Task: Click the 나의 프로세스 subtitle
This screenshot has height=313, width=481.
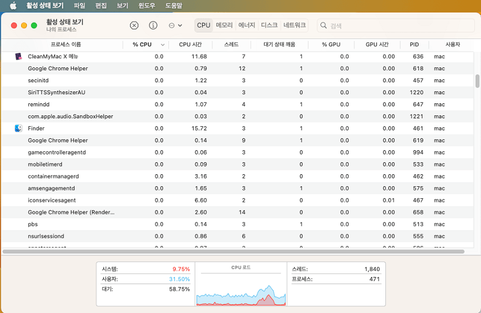Action: (x=61, y=29)
